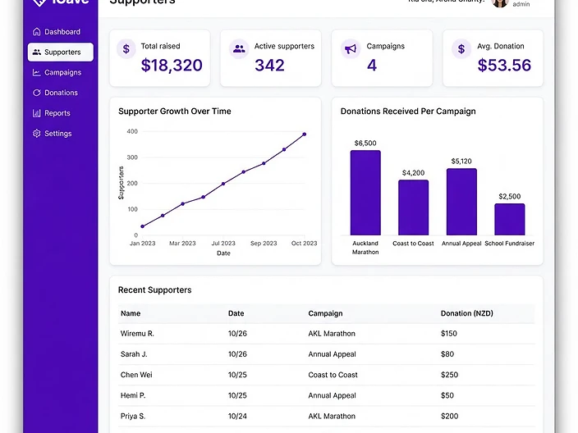Click the $18,320 total raised value
Viewport: 578px width, 433px height.
(172, 66)
